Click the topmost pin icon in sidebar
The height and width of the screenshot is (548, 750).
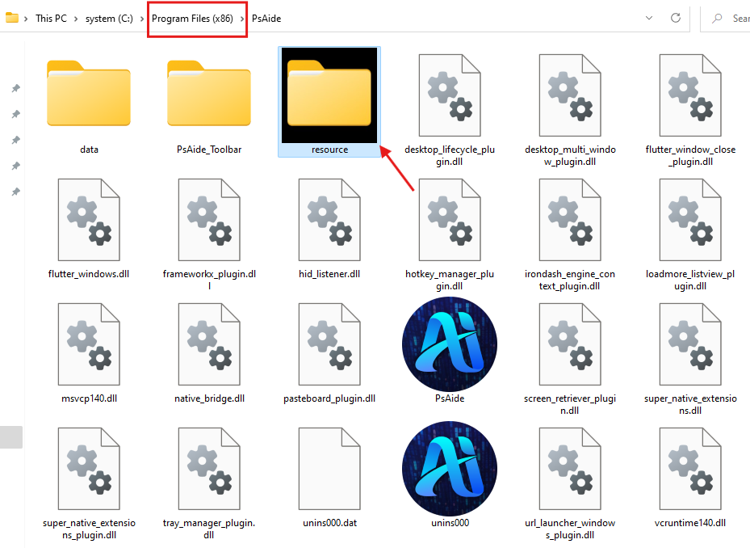[15, 88]
